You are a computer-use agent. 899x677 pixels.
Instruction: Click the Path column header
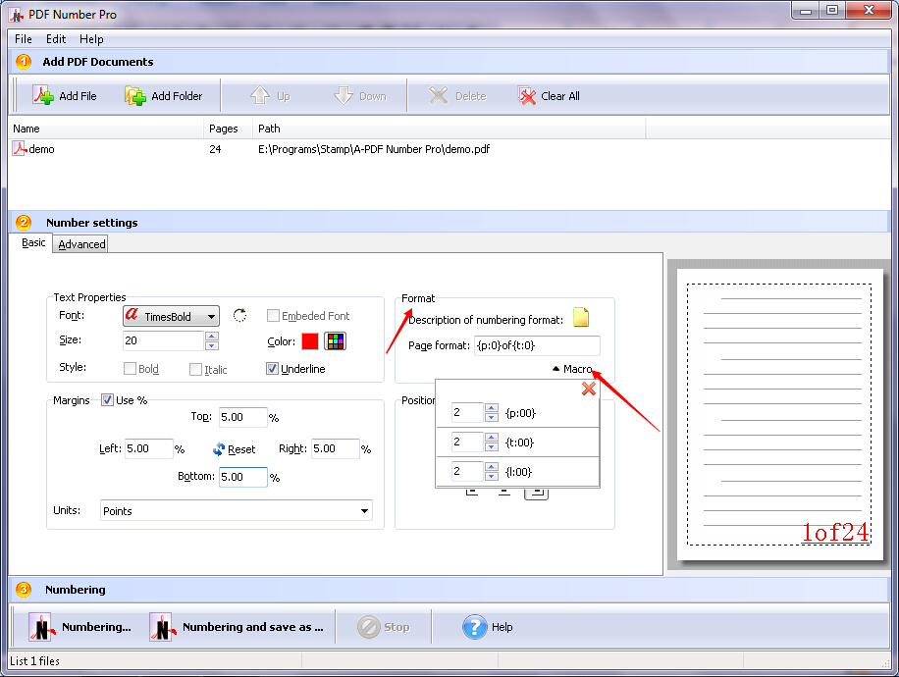click(x=449, y=129)
